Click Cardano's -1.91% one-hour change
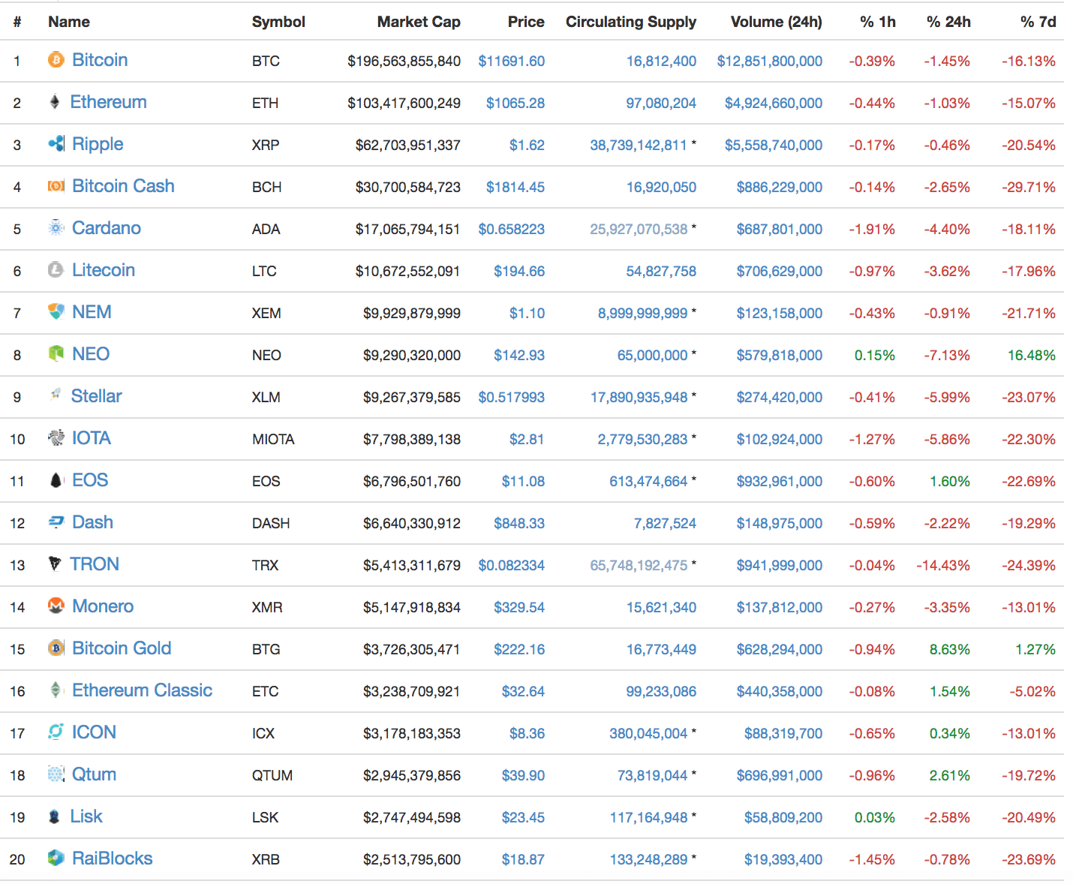The image size is (1073, 884). [872, 229]
